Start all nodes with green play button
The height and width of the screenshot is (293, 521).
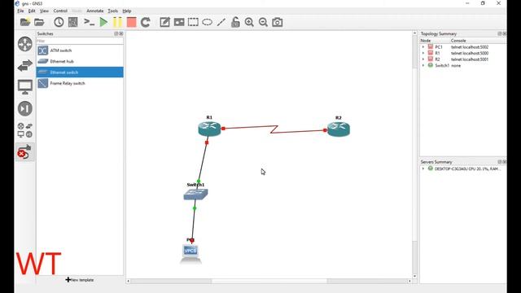click(103, 22)
